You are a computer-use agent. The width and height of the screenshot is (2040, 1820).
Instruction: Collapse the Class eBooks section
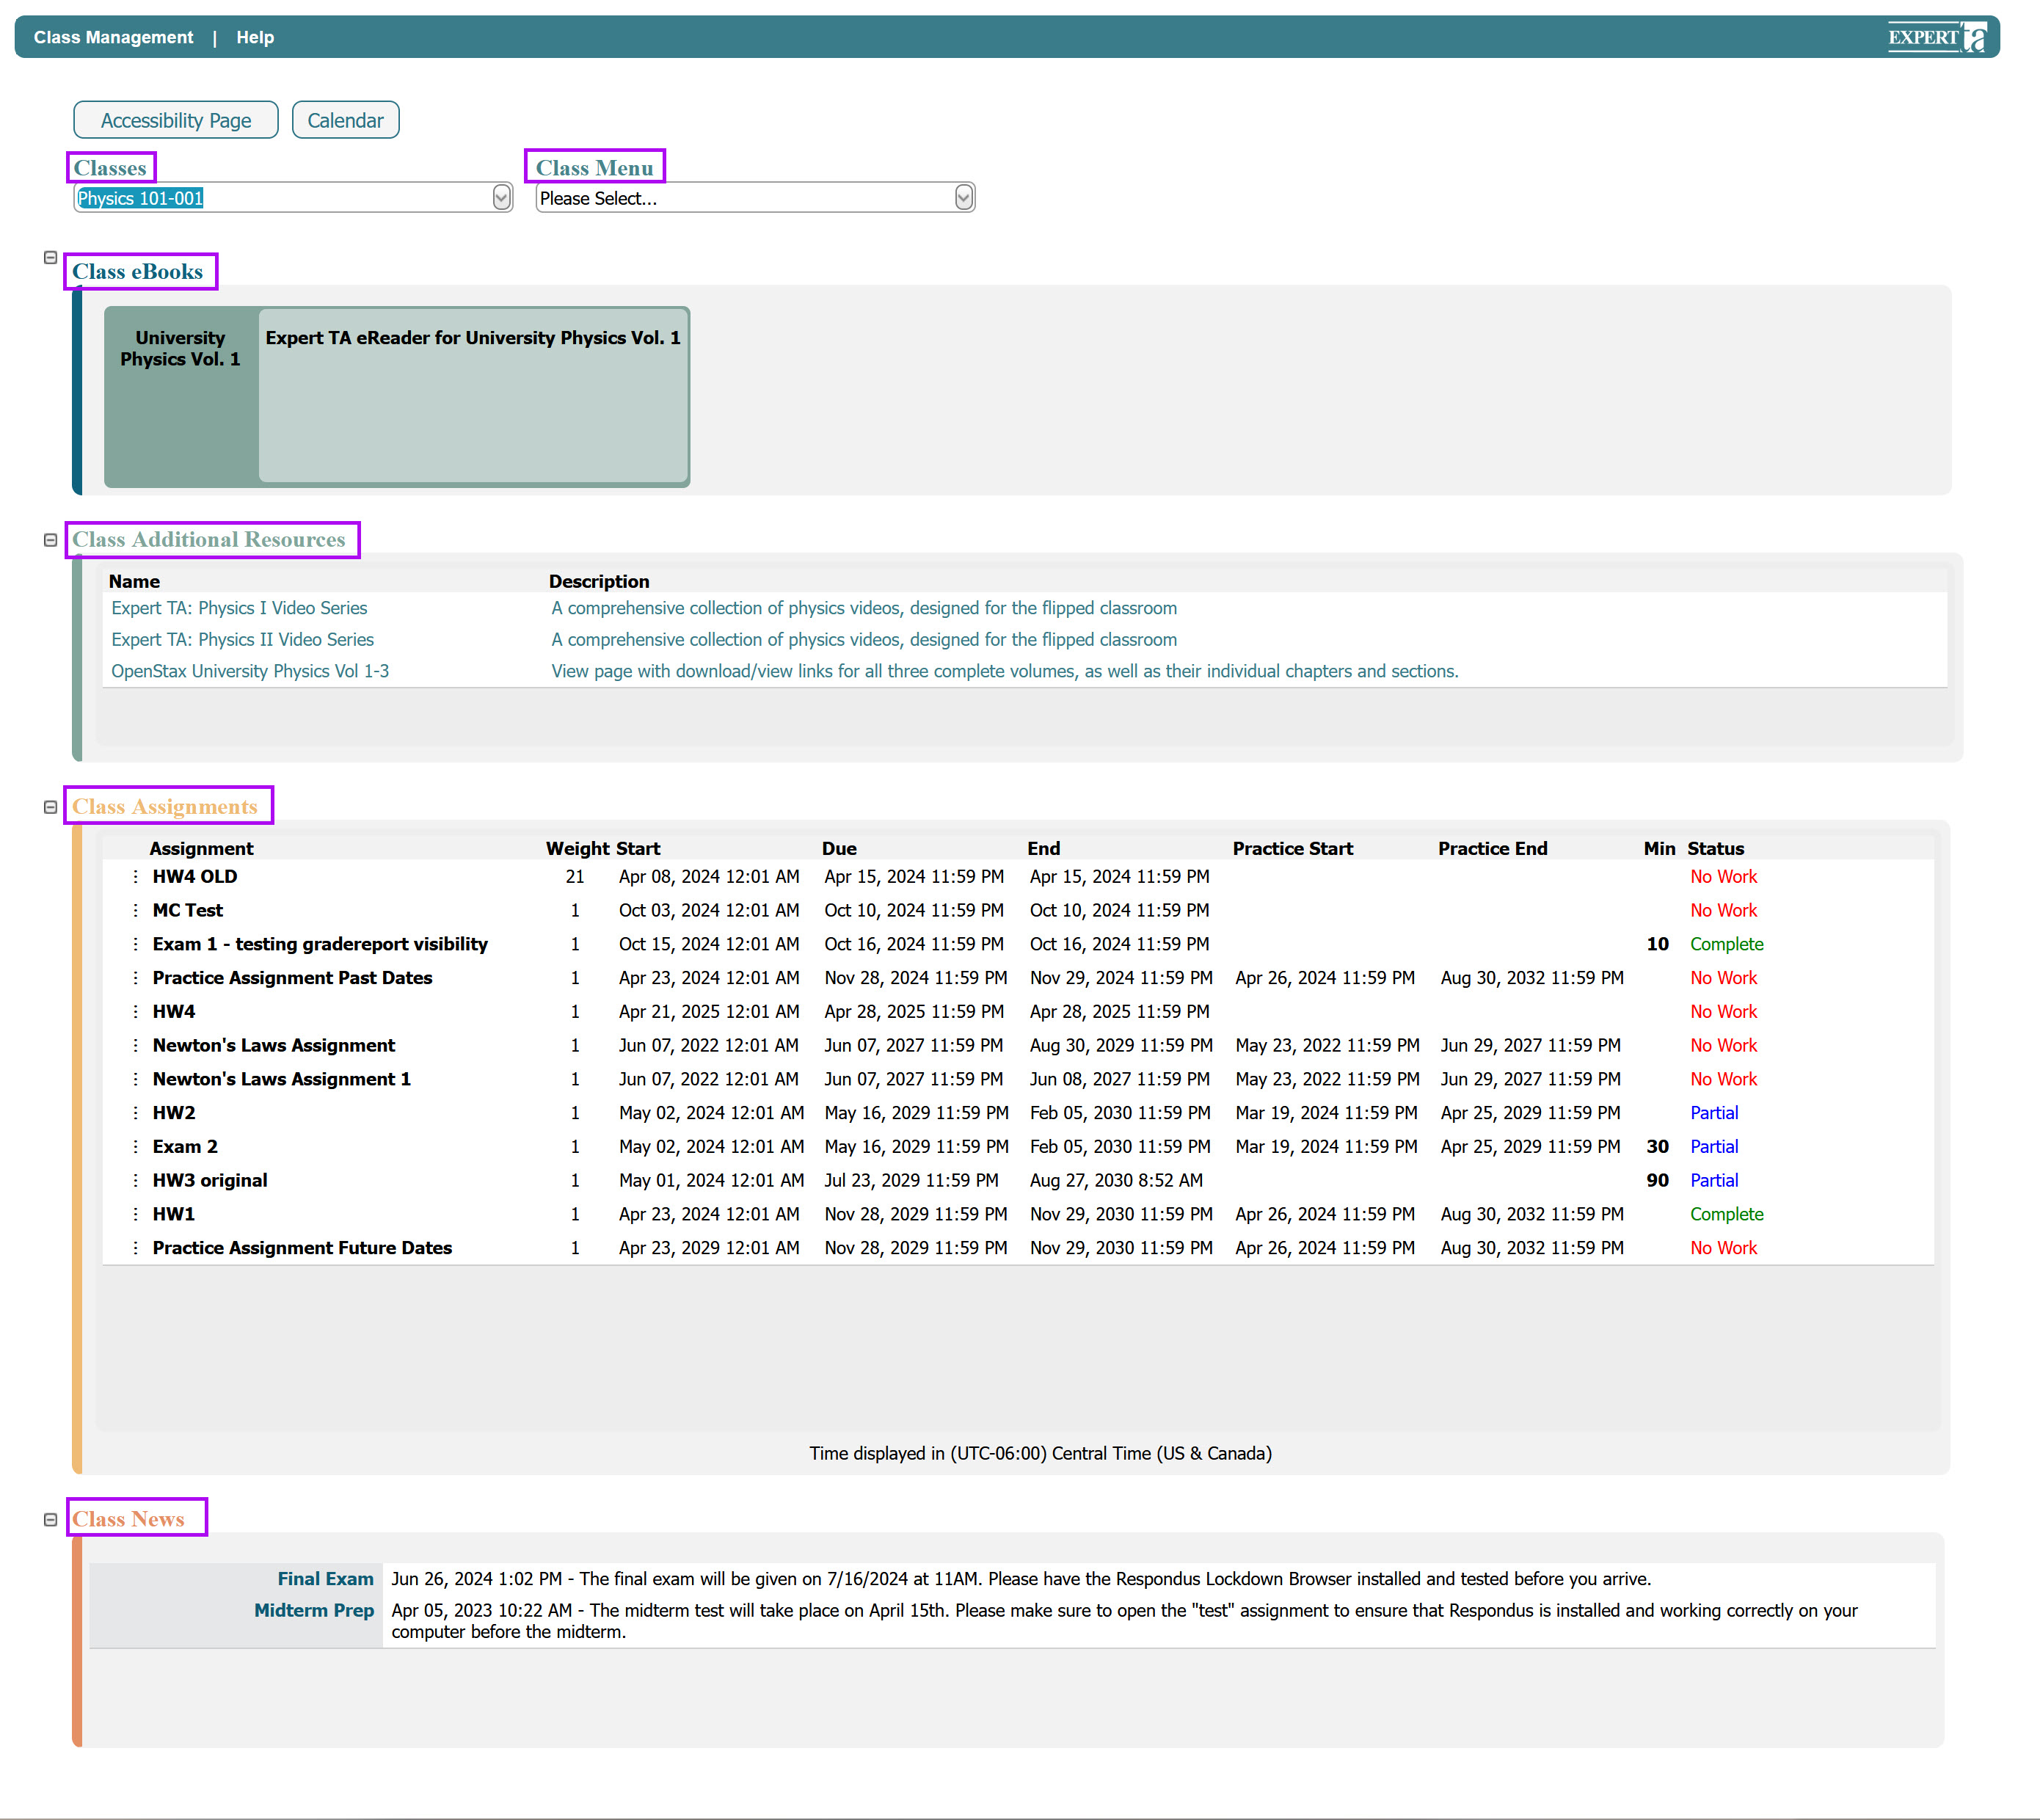(x=51, y=258)
